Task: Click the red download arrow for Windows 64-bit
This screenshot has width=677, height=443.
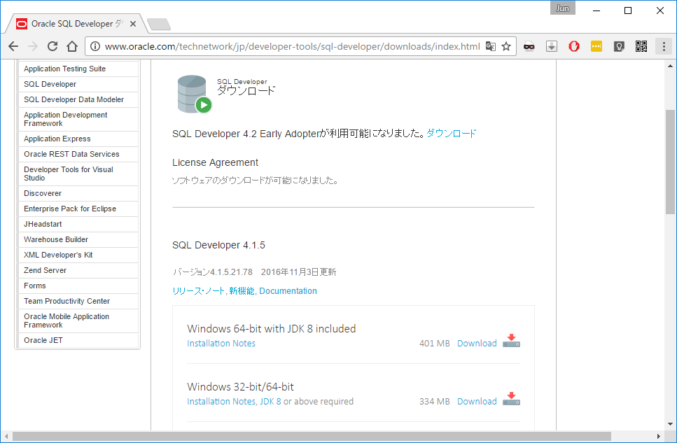Action: click(x=511, y=342)
